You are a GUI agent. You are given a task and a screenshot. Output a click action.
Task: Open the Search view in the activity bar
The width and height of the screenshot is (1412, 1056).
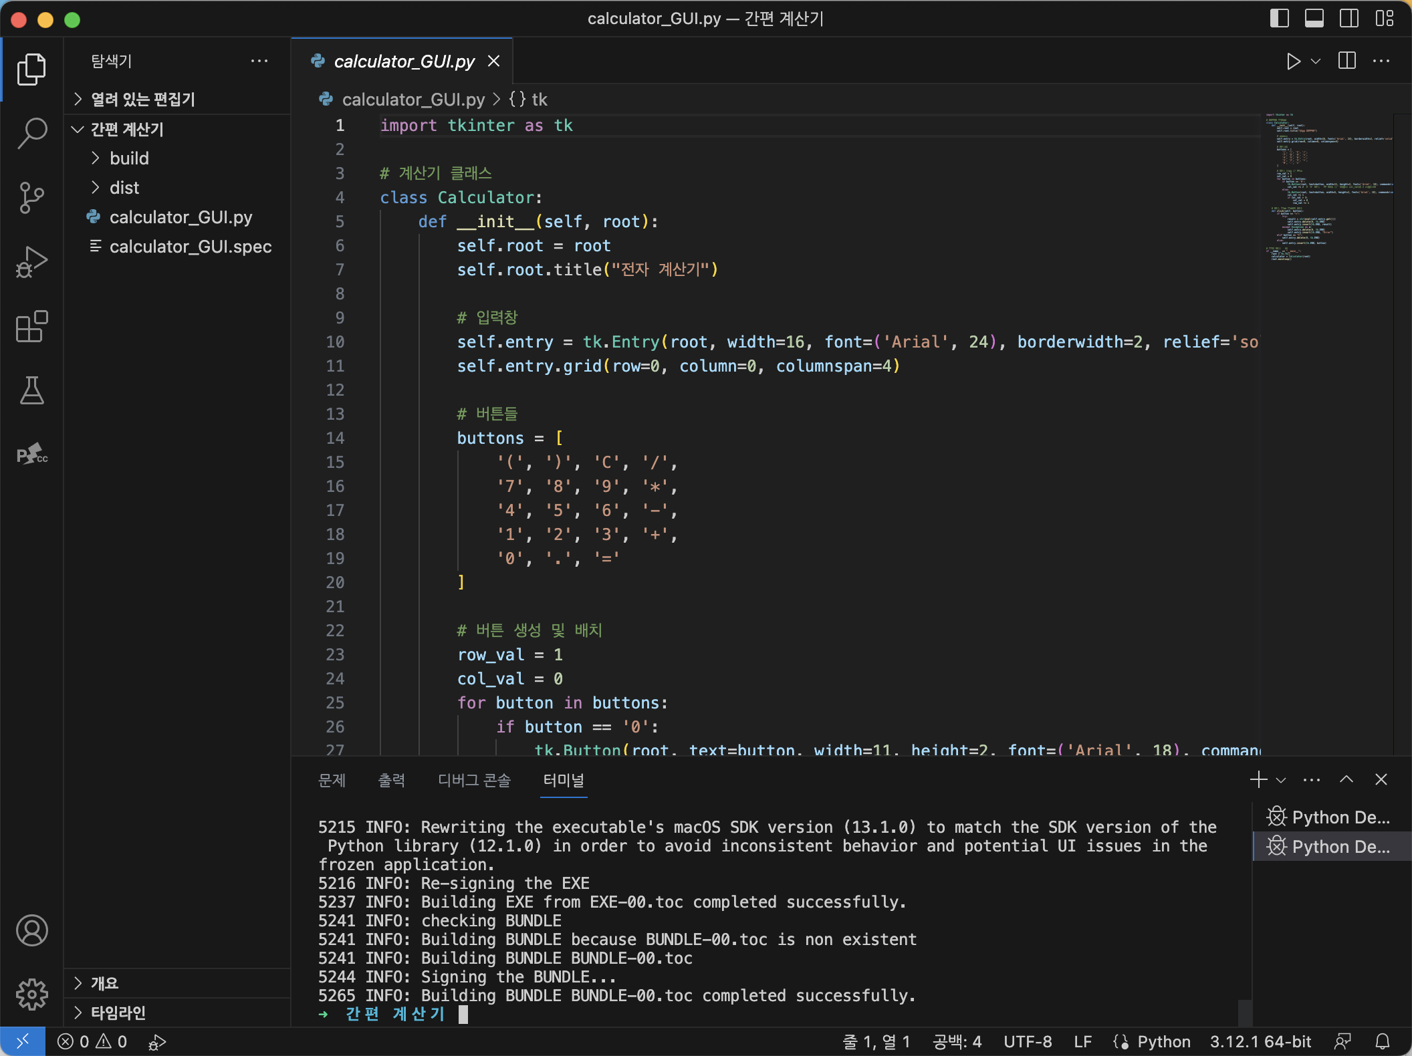point(31,133)
